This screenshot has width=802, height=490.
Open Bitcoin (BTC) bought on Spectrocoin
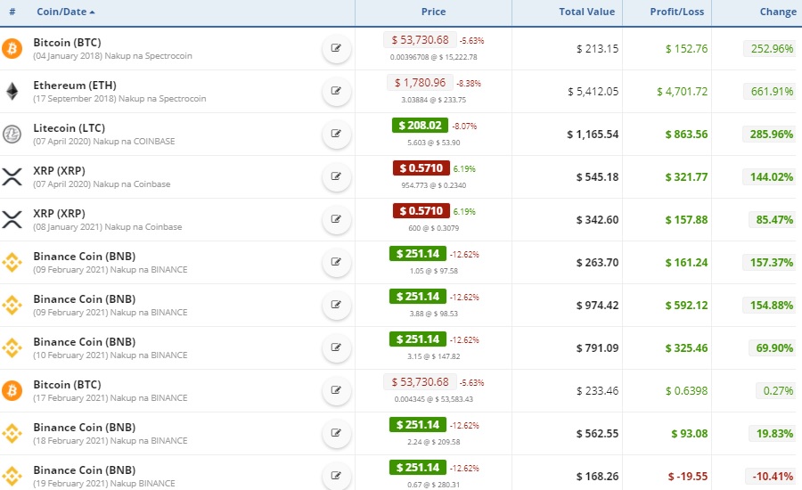pos(67,43)
